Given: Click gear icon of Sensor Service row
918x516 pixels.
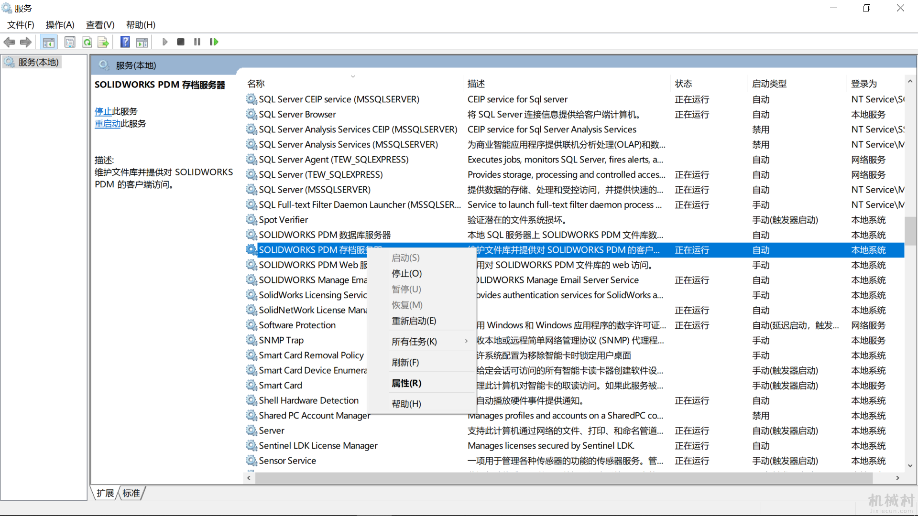Looking at the screenshot, I should point(251,461).
